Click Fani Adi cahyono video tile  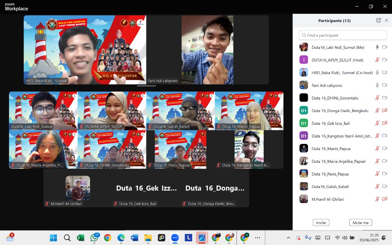pos(207,50)
